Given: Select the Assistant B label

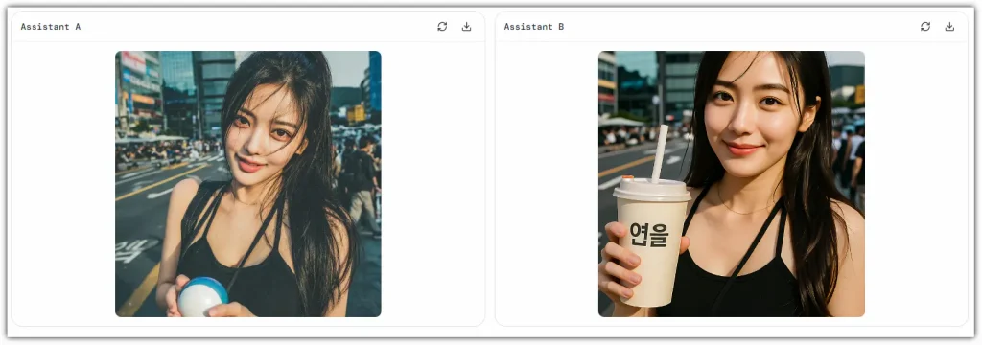Looking at the screenshot, I should [533, 27].
